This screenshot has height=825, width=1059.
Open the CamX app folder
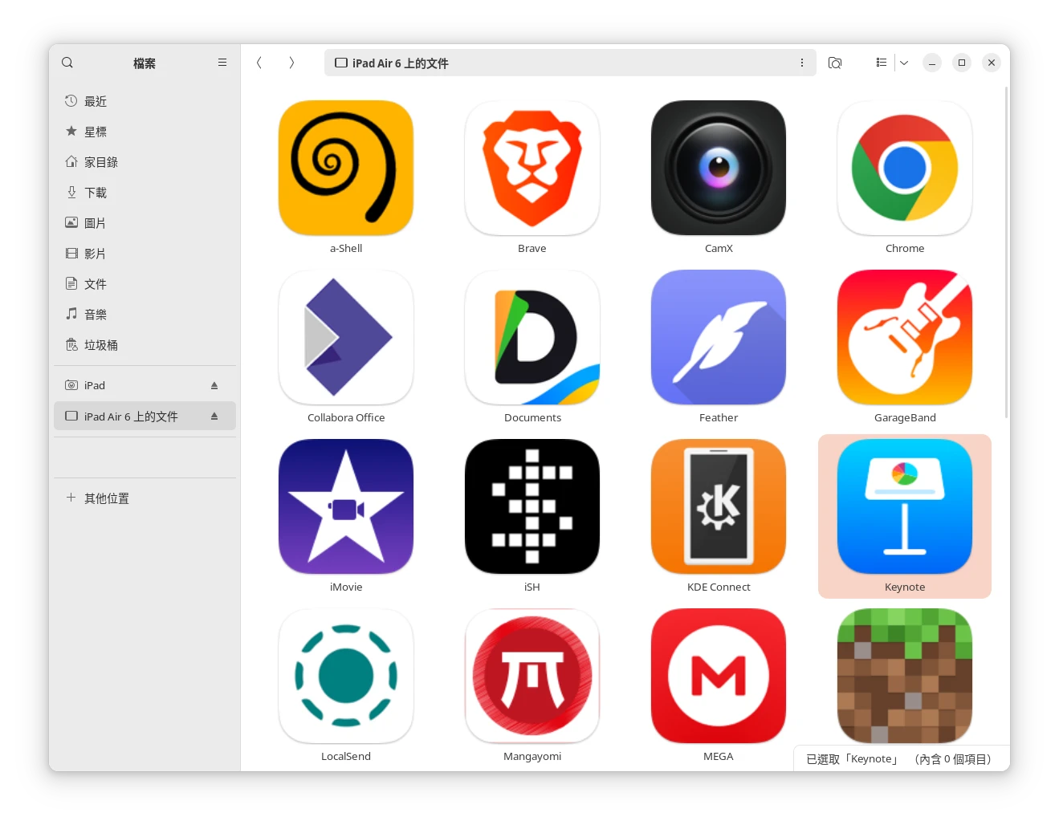[719, 168]
